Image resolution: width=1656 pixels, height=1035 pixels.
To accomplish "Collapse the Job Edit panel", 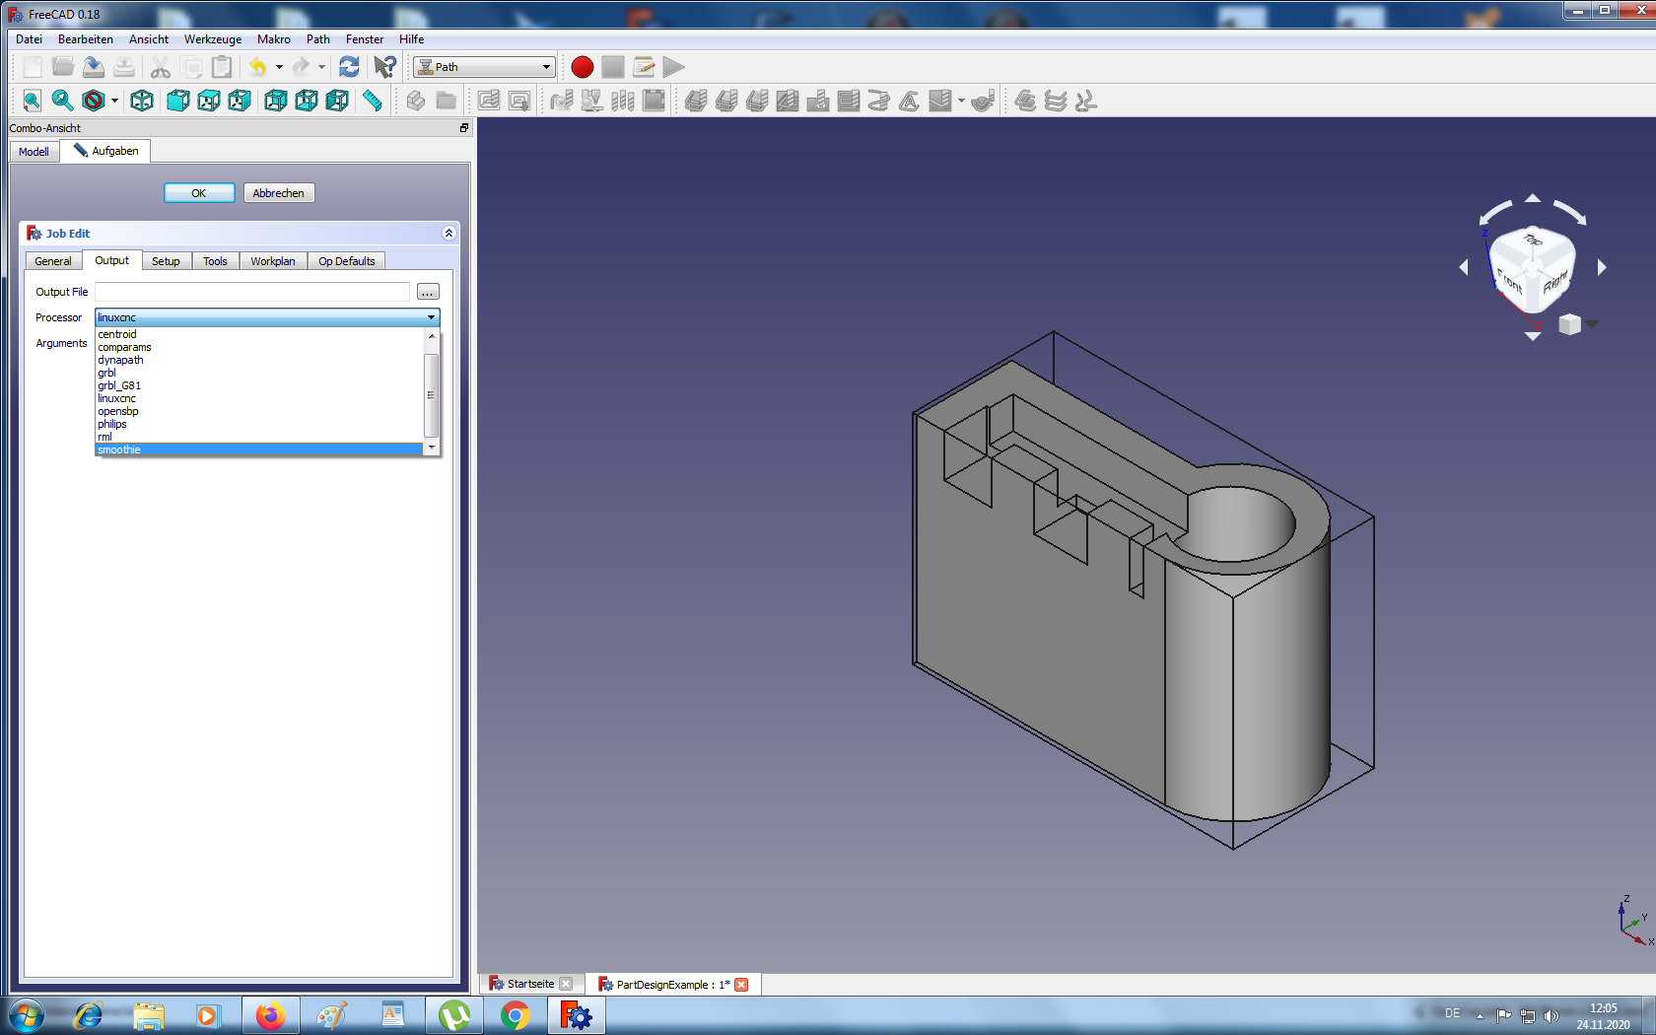I will coord(448,234).
